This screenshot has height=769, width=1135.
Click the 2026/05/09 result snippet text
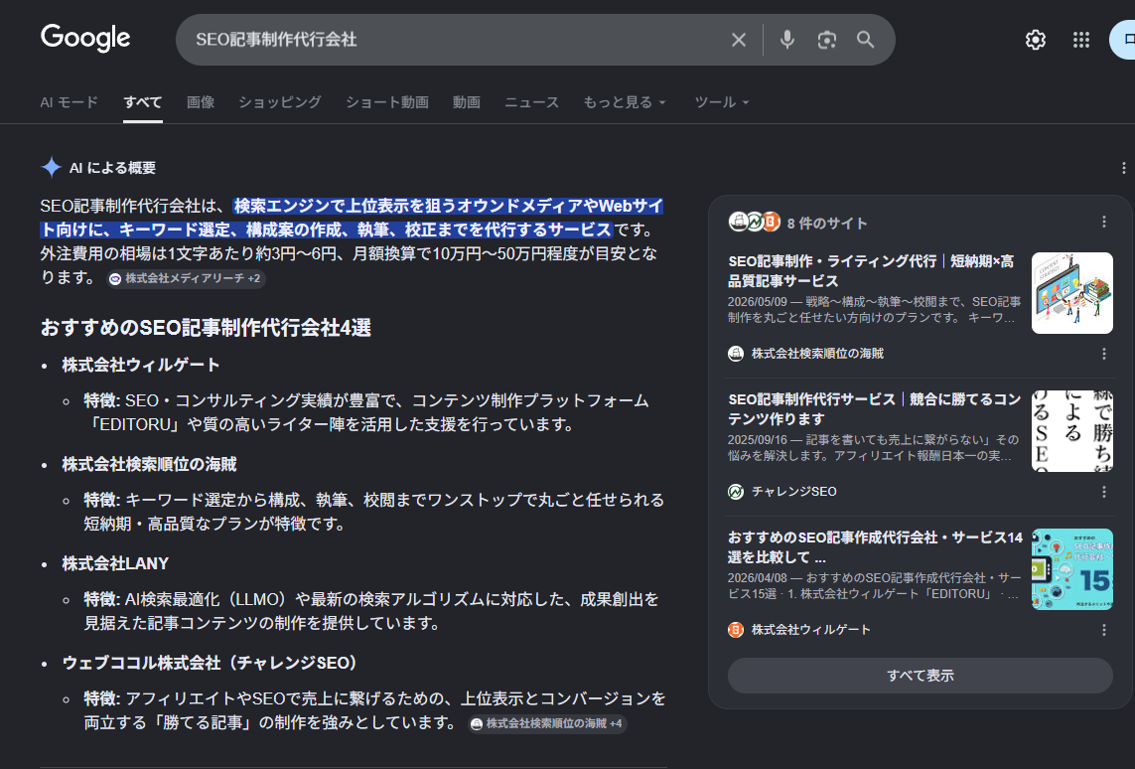click(x=875, y=309)
